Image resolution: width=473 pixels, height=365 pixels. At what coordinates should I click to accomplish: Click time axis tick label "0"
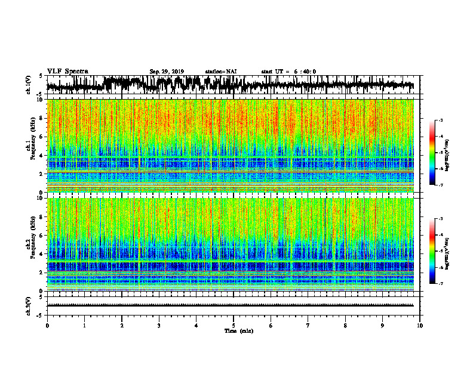(x=47, y=326)
